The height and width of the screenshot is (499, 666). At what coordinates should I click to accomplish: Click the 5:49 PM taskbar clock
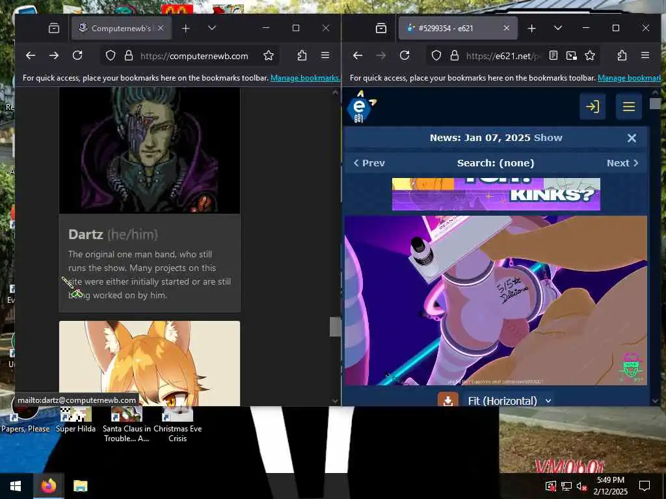point(610,486)
